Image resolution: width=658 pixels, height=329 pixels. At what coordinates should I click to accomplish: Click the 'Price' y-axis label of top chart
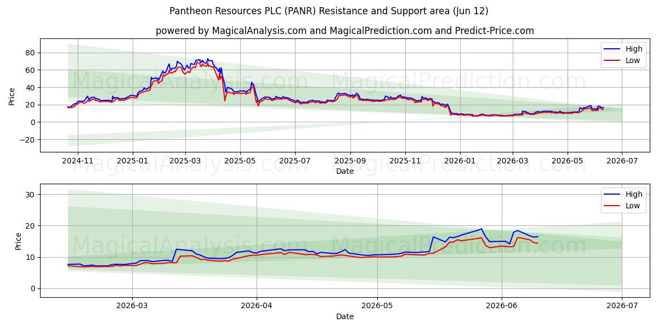[x=12, y=96]
